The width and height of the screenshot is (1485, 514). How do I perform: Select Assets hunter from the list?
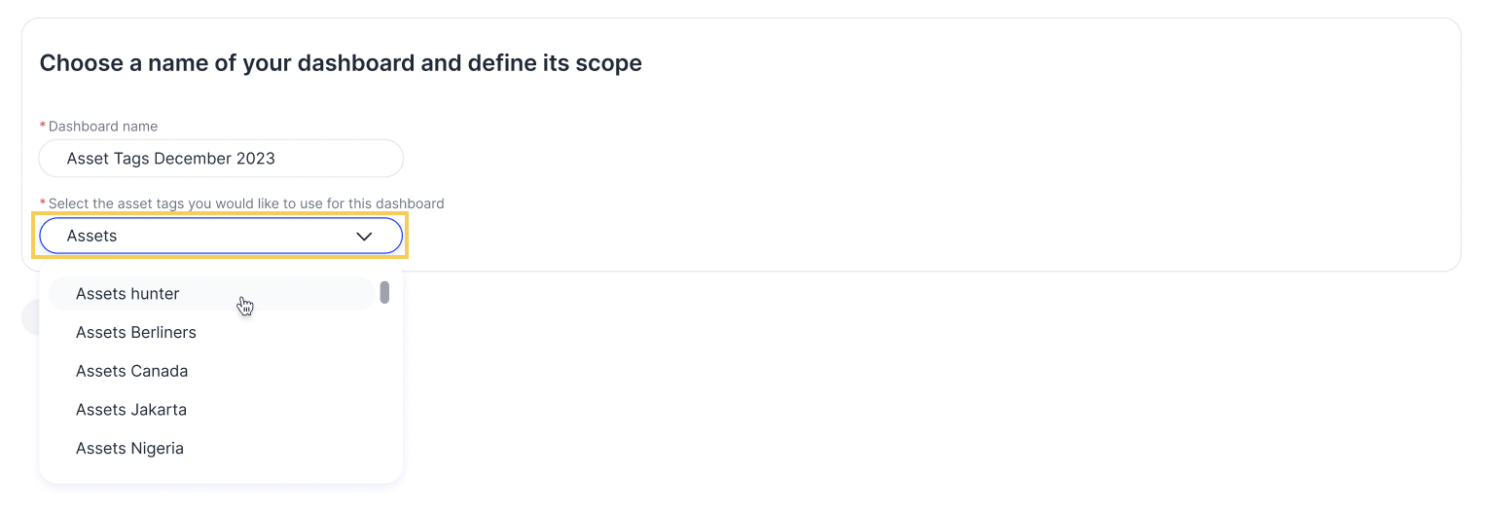[211, 294]
